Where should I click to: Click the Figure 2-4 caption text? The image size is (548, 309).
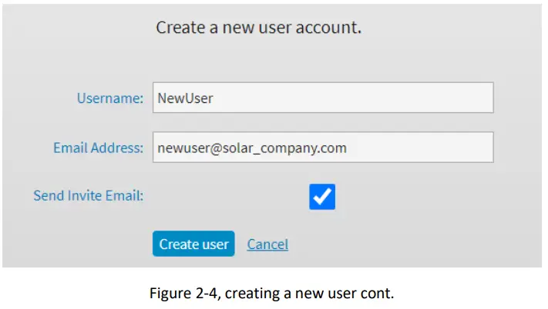point(274,292)
